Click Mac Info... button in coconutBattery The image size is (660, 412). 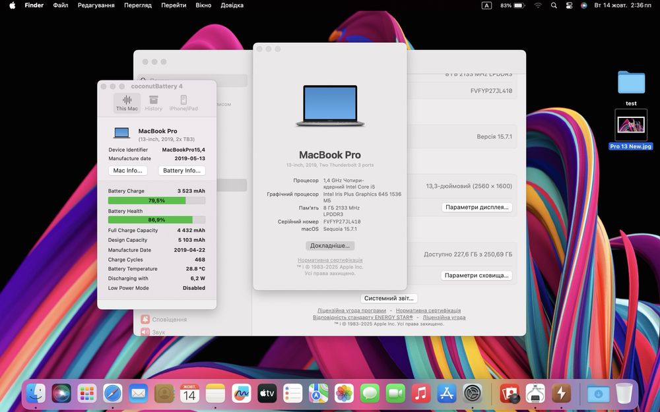pyautogui.click(x=128, y=170)
